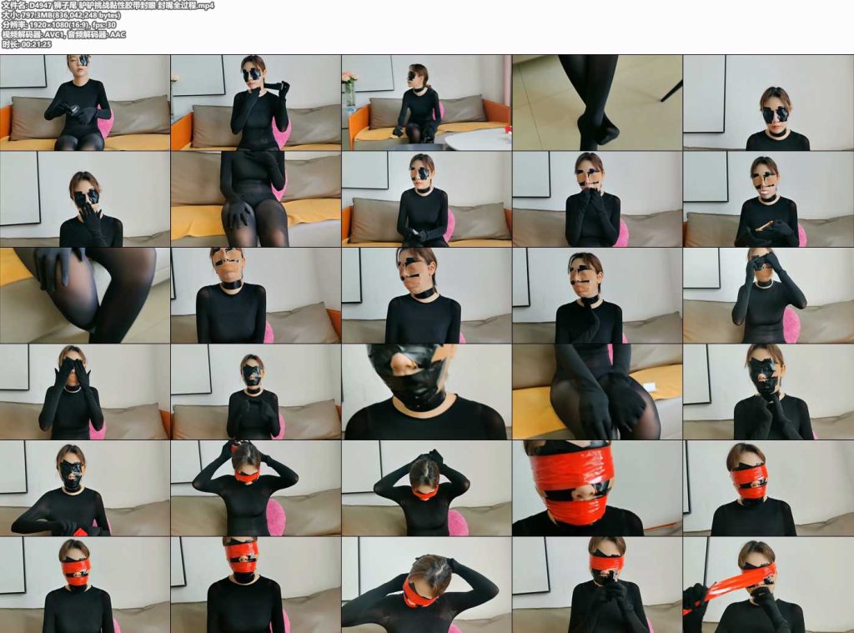Select the file name line ending in .mp4
The height and width of the screenshot is (633, 854).
[108, 6]
